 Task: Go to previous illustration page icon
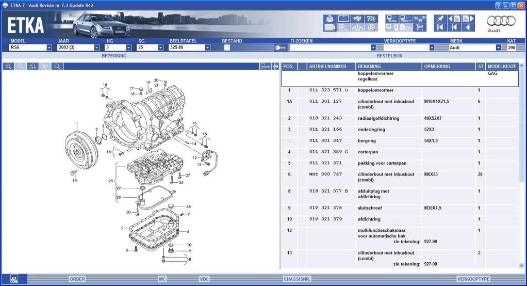point(454,19)
